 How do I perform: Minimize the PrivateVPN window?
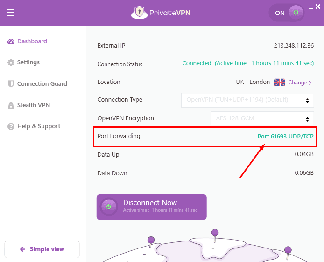311,8
